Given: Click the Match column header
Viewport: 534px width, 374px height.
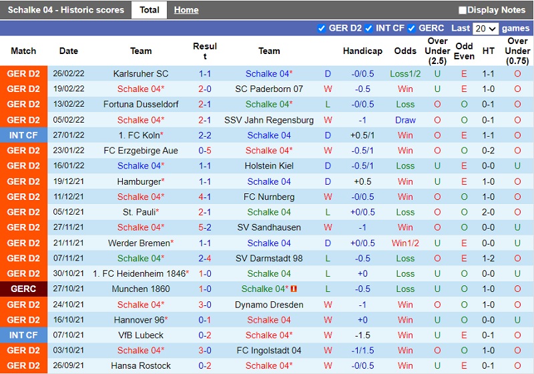Looking at the screenshot, I should (x=23, y=51).
